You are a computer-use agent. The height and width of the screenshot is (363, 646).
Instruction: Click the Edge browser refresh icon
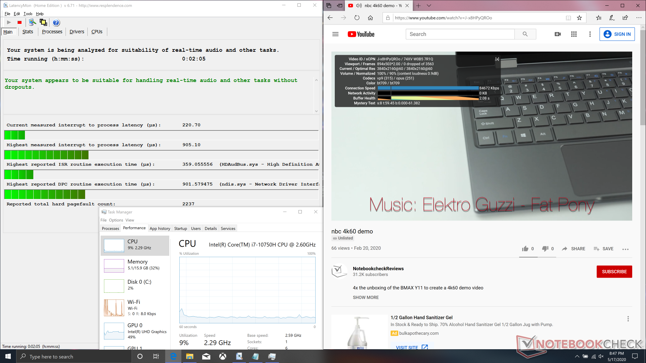[357, 18]
